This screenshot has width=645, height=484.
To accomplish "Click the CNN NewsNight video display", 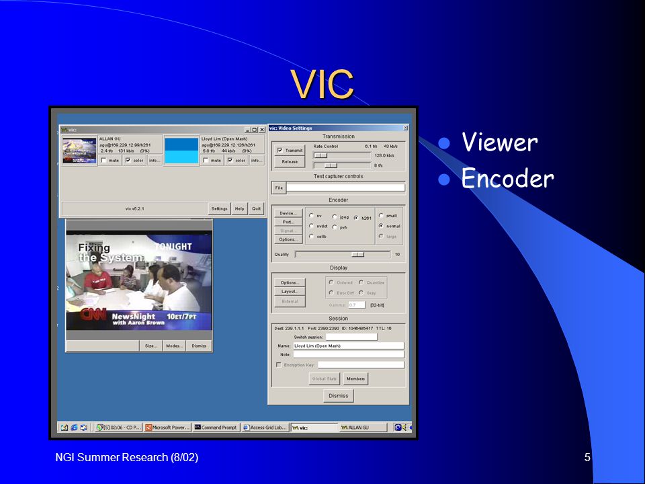I will pyautogui.click(x=139, y=282).
